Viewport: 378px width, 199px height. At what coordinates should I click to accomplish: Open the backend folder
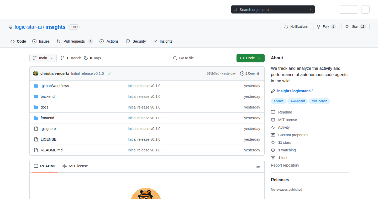[x=48, y=96]
